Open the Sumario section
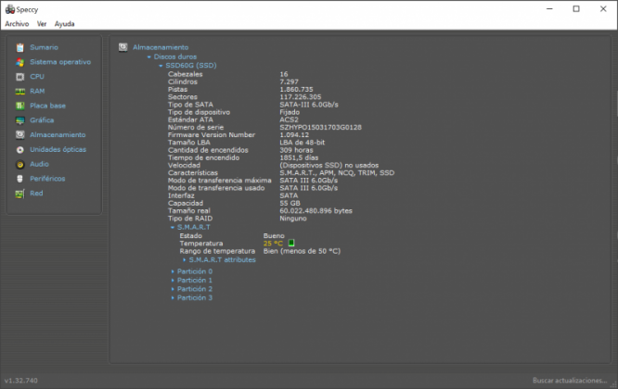 click(x=45, y=47)
